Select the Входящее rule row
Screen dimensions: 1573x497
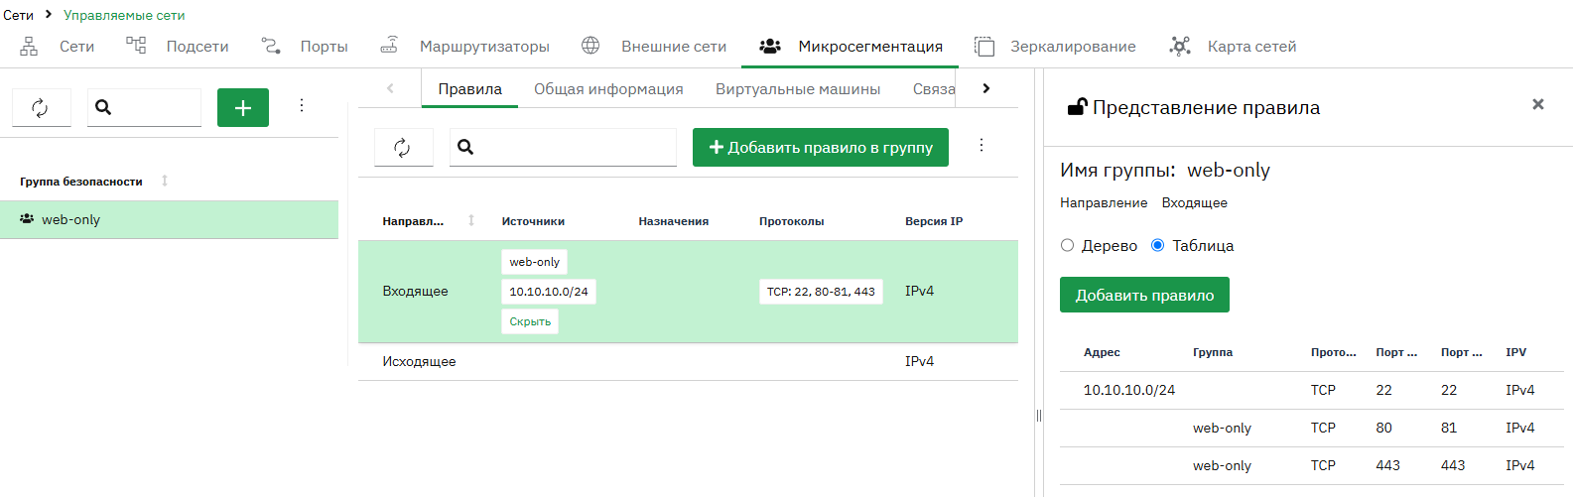[x=688, y=292]
